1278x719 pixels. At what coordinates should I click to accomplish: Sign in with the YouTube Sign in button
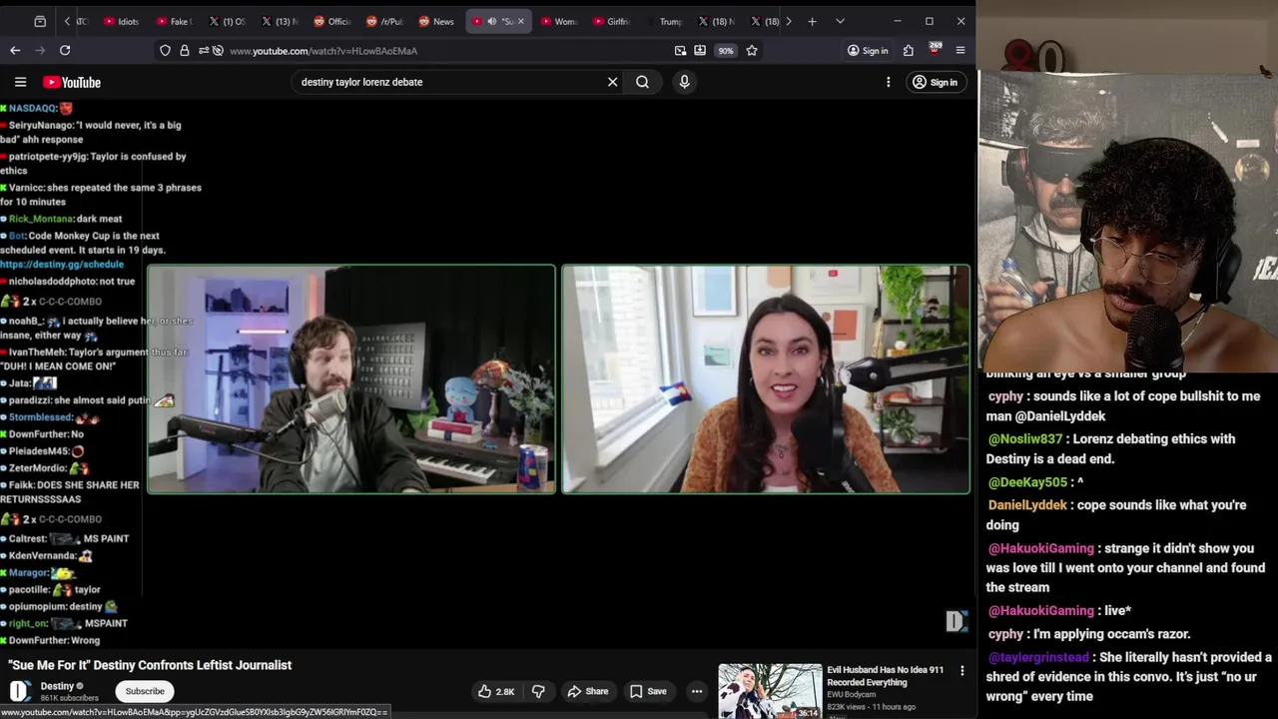935,82
